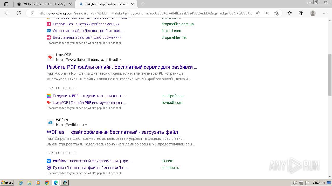Viewport: 332px width, 186px height.
Task: Open the VK icon beside WDfiles suggestion
Action: [49, 161]
